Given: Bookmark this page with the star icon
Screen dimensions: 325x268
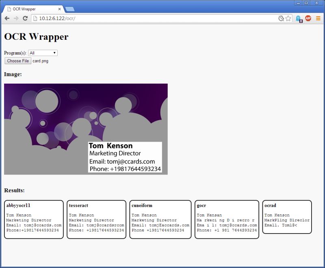Looking at the screenshot, I should coord(288,18).
